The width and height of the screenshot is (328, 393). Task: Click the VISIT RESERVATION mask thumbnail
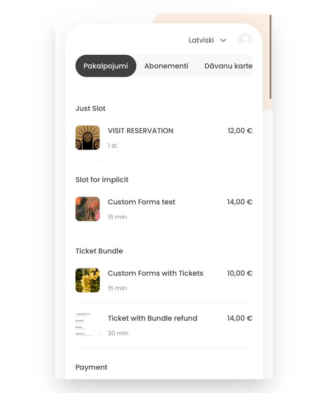(x=87, y=138)
